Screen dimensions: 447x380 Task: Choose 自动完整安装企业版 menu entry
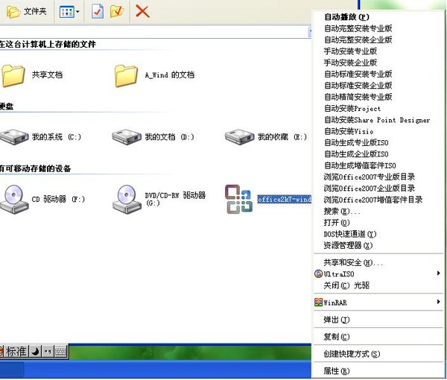click(378, 40)
